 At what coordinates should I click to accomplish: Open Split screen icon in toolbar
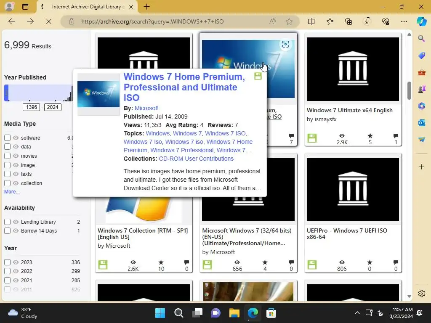[x=311, y=21]
